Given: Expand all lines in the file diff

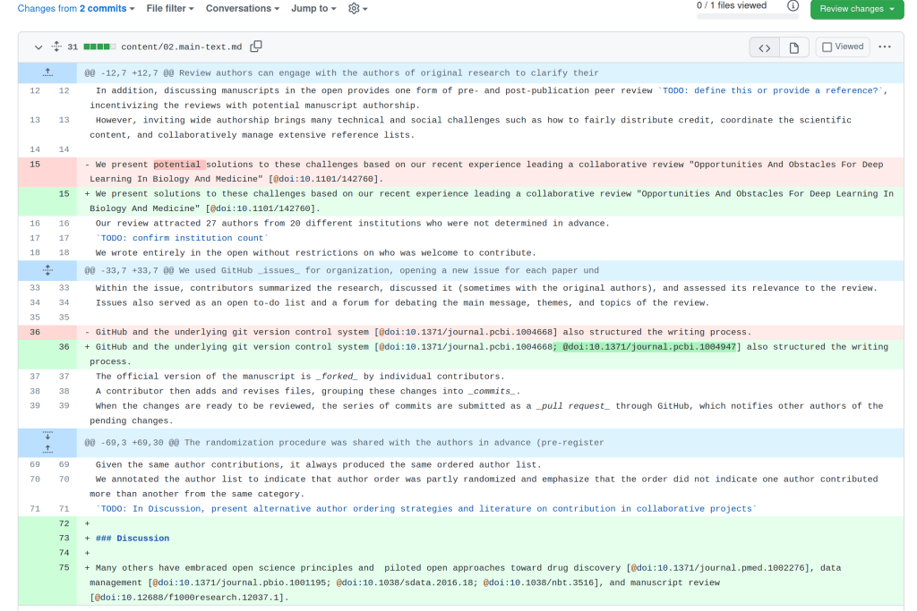Looking at the screenshot, I should [56, 47].
